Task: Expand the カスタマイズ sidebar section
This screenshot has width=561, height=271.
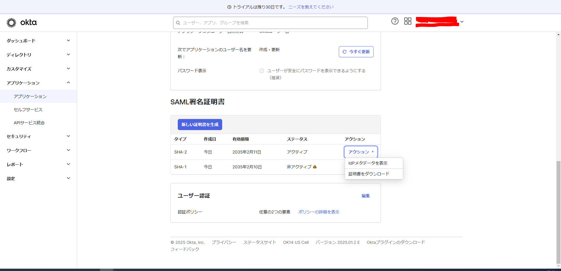Action: pos(38,69)
